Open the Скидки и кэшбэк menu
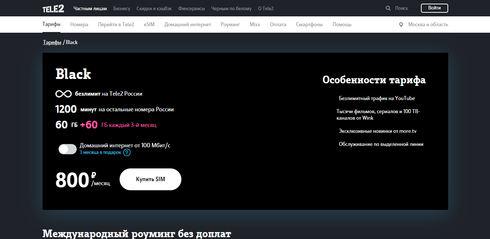This screenshot has width=490, height=239. point(154,8)
